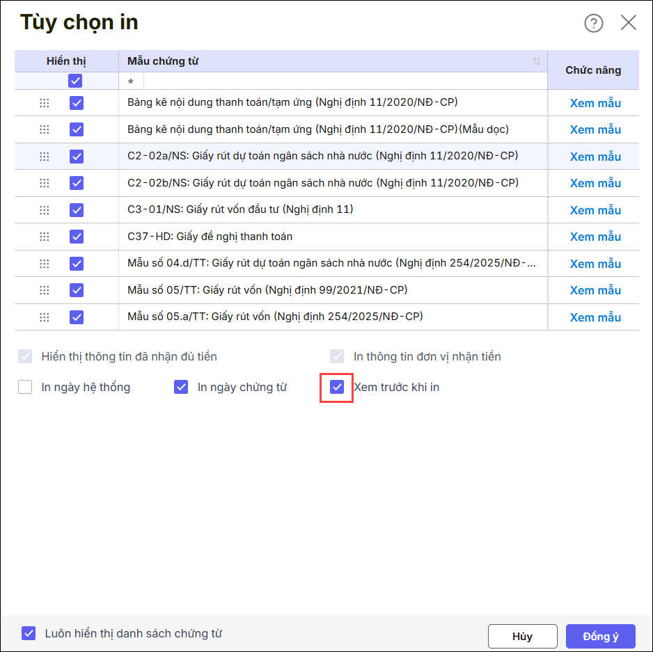Toggle the select-all Hiển thị header checkbox
The image size is (653, 652).
[x=76, y=81]
